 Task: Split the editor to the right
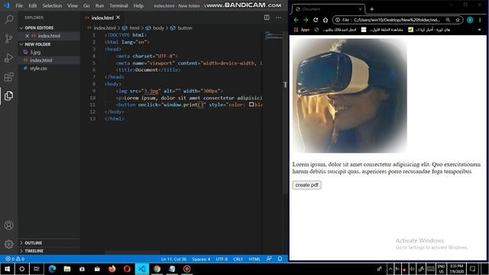click(x=267, y=18)
